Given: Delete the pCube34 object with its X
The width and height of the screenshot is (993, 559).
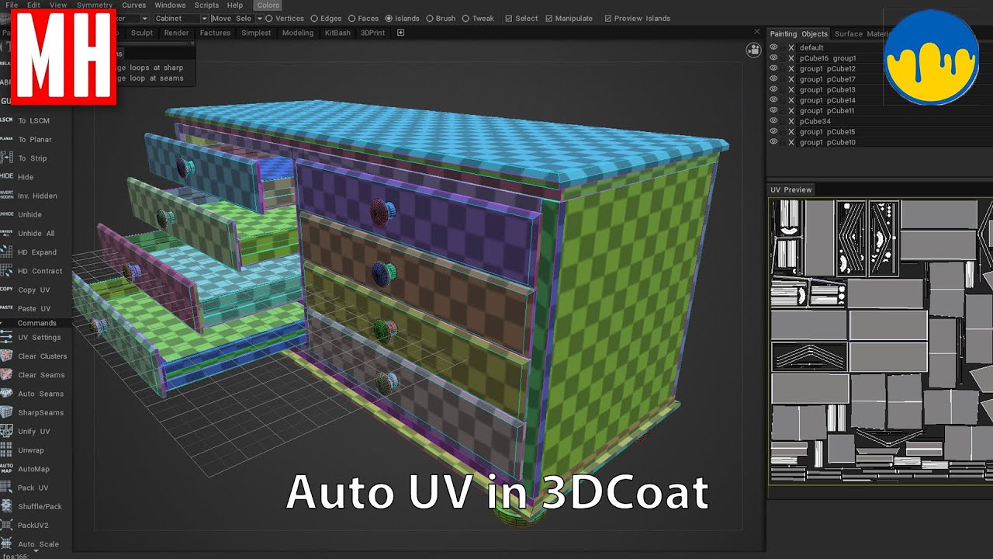Looking at the screenshot, I should pos(791,121).
